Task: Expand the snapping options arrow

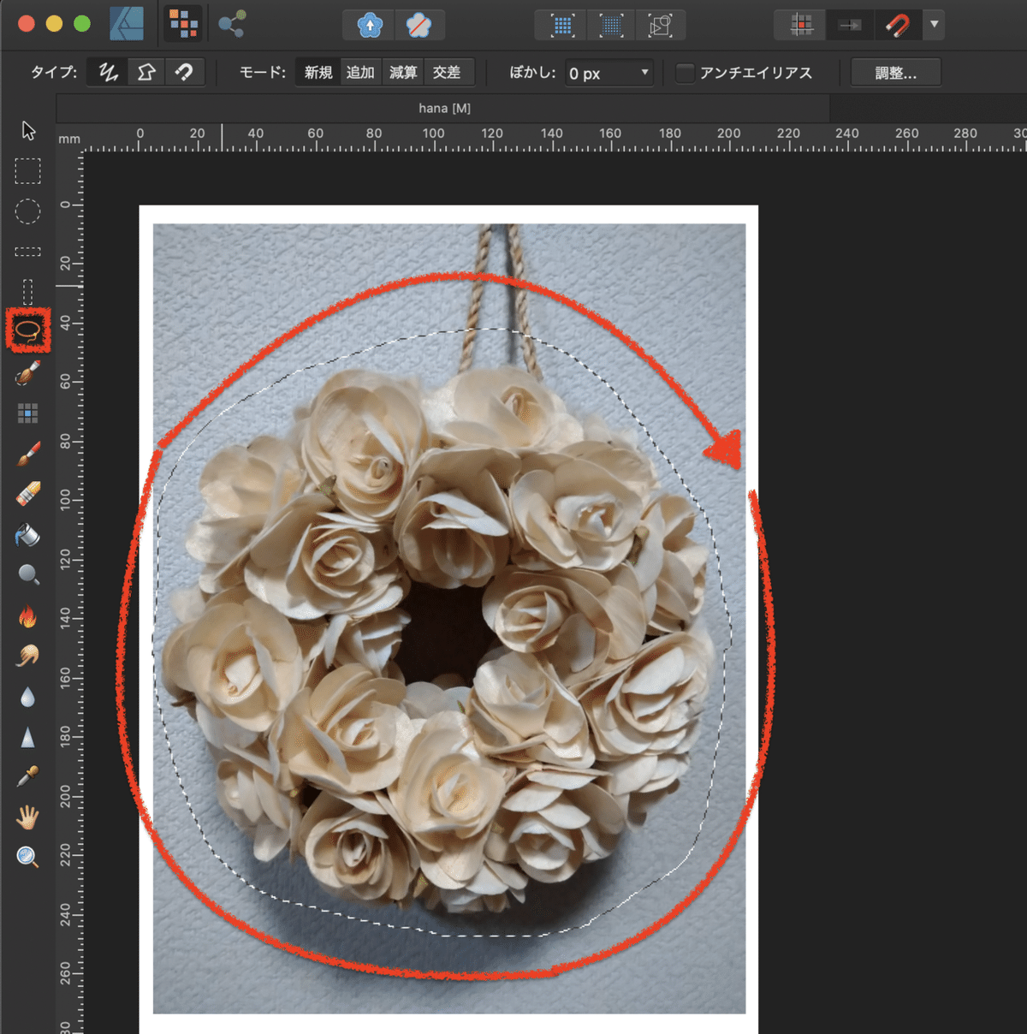Action: click(x=935, y=25)
